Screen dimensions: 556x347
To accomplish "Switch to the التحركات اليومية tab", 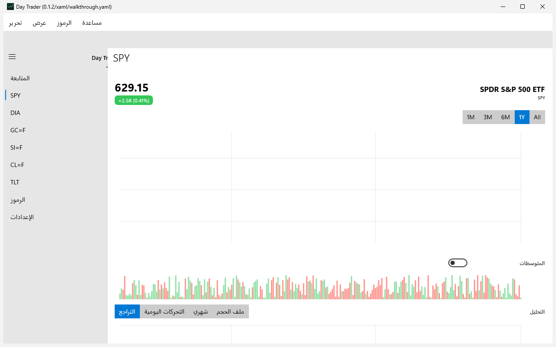I will click(164, 311).
